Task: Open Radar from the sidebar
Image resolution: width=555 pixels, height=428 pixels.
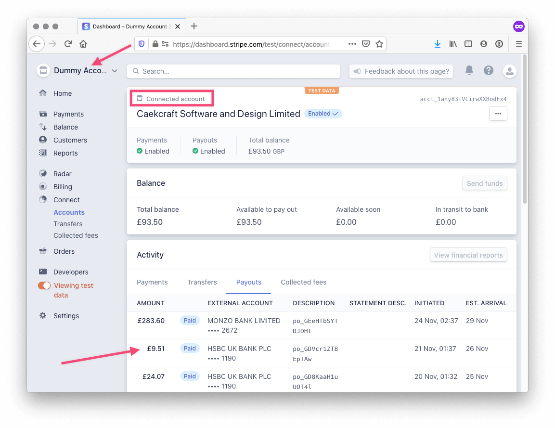Action: pyautogui.click(x=43, y=173)
